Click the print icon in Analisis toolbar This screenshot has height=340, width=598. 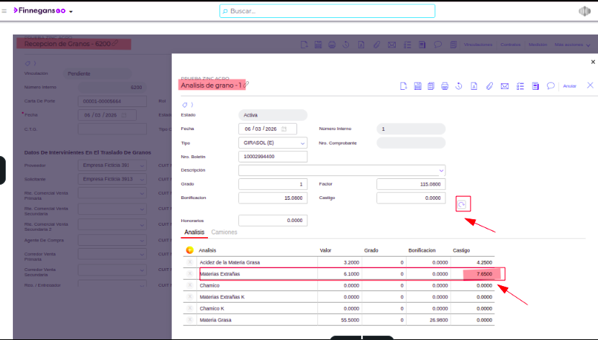coord(445,86)
